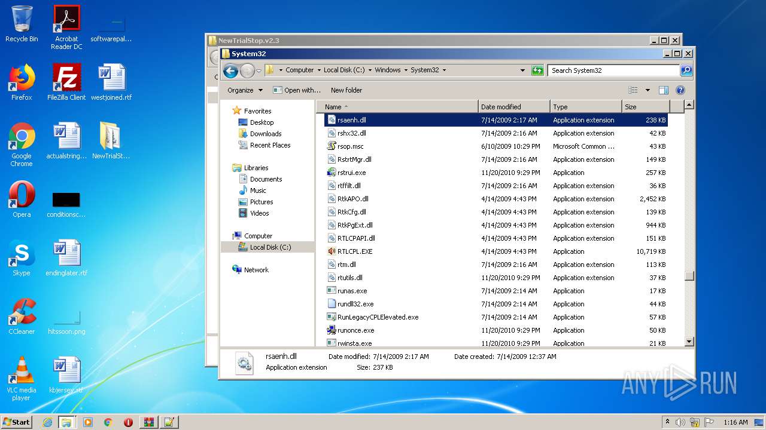766x430 pixels.
Task: Select Documents library
Action: [266, 179]
